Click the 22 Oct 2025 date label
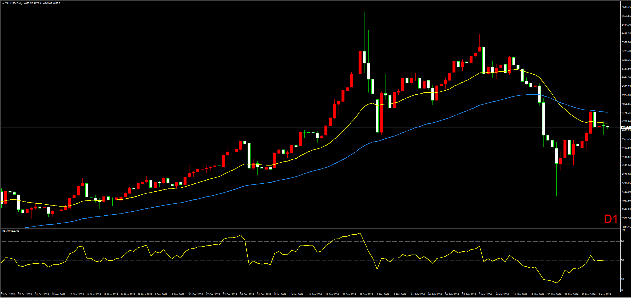 pos(8,295)
